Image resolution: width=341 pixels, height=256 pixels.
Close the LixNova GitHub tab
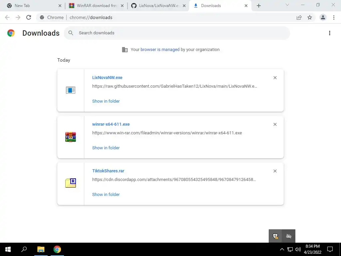click(184, 6)
